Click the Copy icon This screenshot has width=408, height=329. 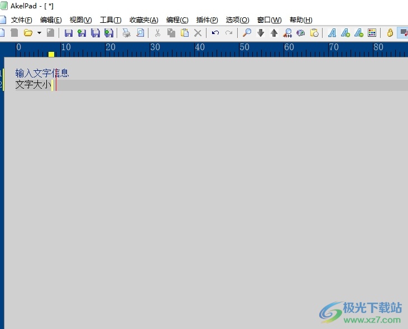click(171, 33)
